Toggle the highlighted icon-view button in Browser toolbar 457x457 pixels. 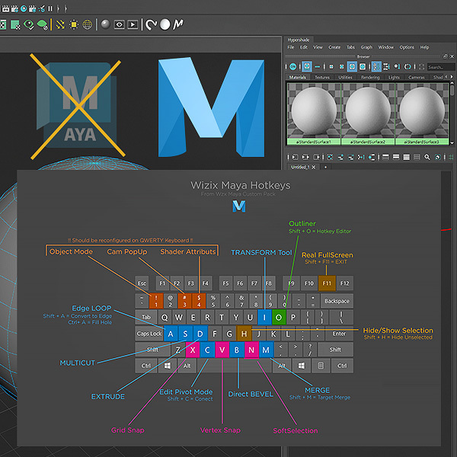(307, 67)
